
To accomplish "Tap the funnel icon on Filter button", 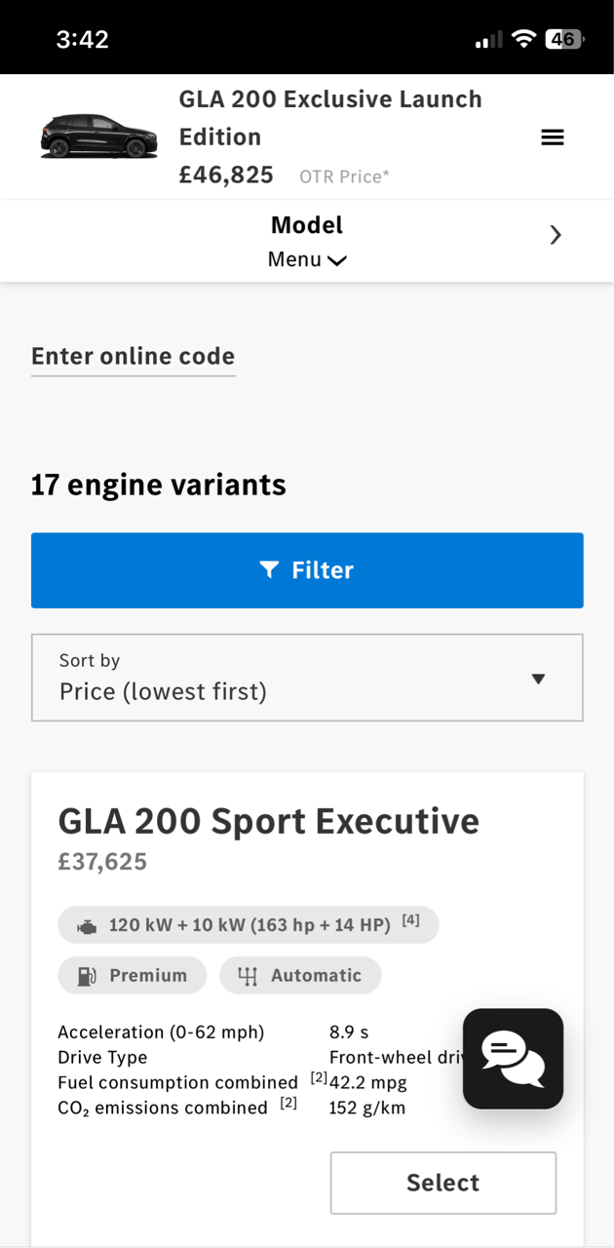I will click(270, 569).
